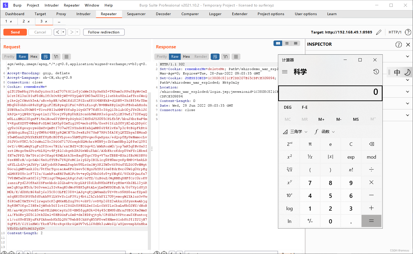The width and height of the screenshot is (413, 254).
Task: Click the Cancel button
Action: coord(40,32)
